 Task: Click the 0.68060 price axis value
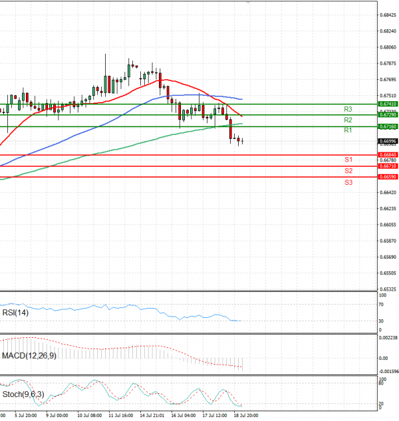[x=388, y=47]
